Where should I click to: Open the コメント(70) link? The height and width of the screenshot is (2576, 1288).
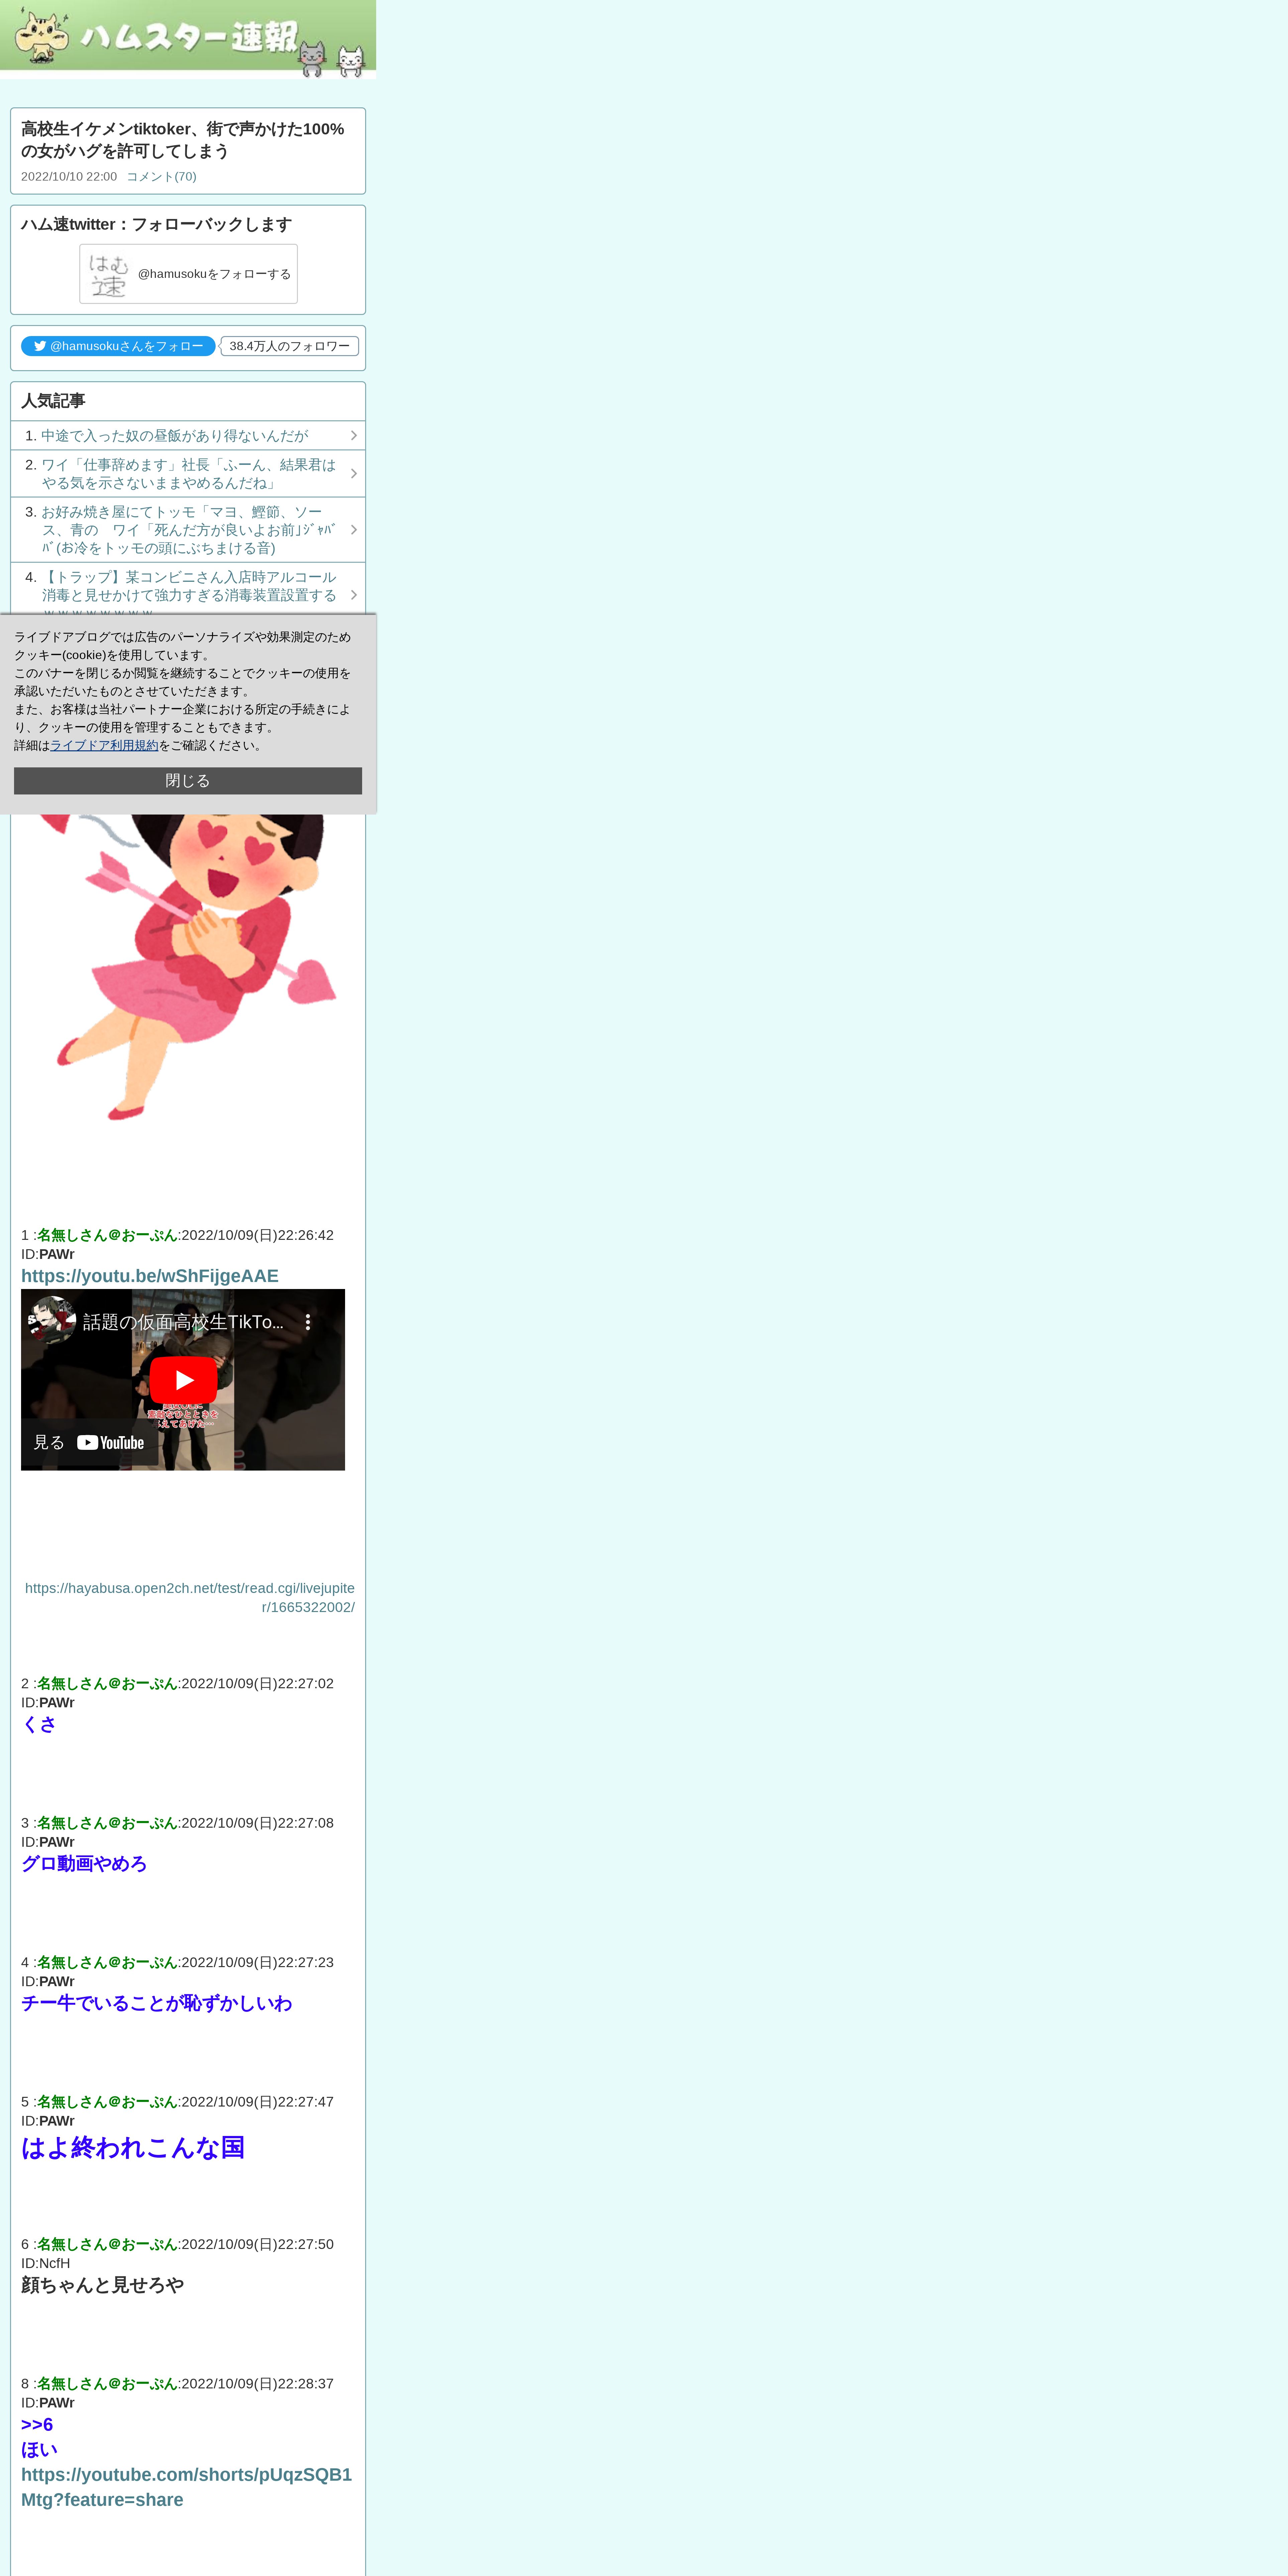pyautogui.click(x=161, y=177)
